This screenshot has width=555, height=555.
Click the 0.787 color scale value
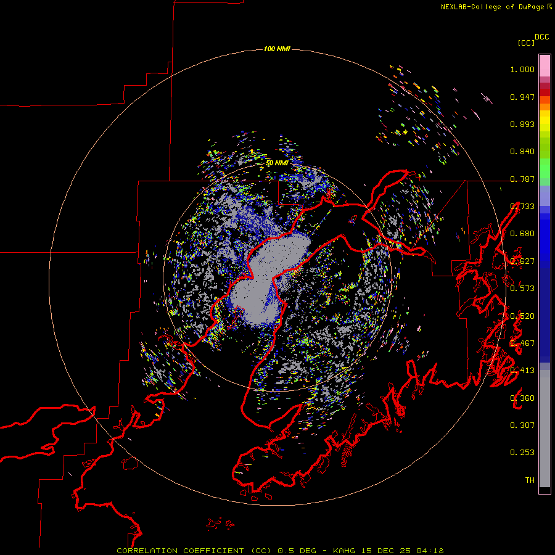[522, 179]
